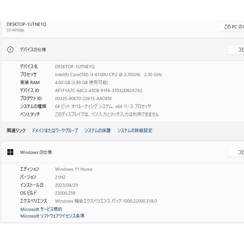Open ドメインまたはワークグループ link

tap(55, 130)
